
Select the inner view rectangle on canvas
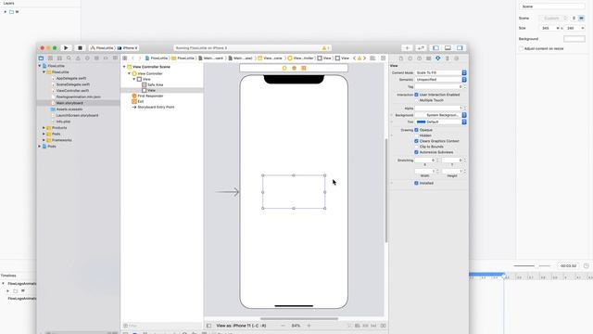click(294, 192)
